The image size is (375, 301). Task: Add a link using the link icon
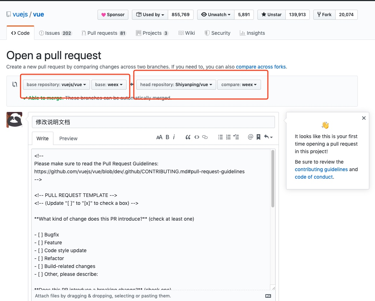[205, 137]
